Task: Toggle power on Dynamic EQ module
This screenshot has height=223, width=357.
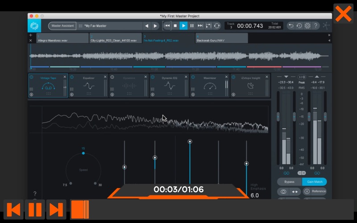Action: point(153,77)
